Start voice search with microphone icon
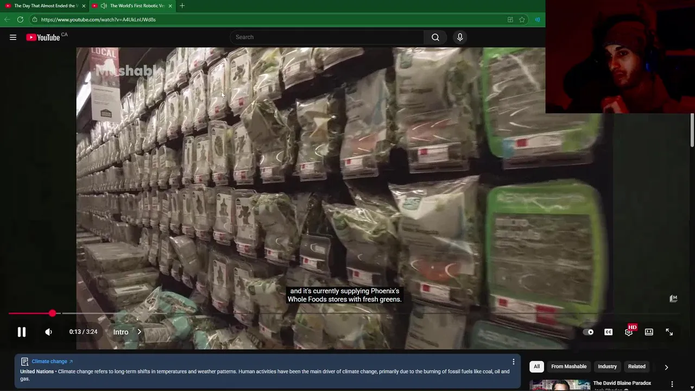The height and width of the screenshot is (391, 695). [x=460, y=37]
